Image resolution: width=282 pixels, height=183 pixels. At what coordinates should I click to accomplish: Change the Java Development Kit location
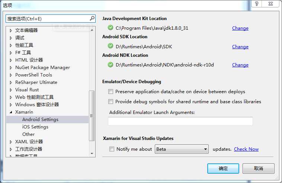(240, 28)
